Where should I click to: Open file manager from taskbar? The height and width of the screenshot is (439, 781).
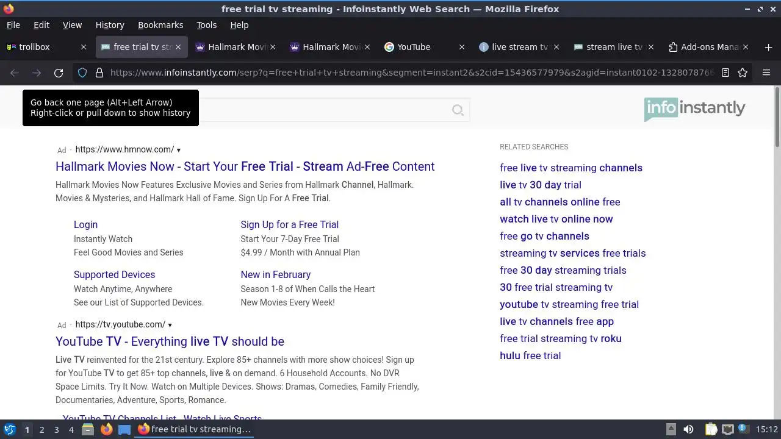87,429
